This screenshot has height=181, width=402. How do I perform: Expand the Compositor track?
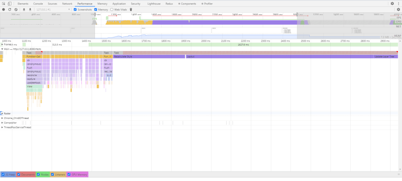(2, 123)
